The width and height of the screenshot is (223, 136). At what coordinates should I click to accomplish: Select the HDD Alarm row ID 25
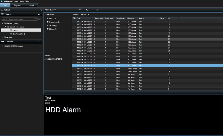pos(147,51)
